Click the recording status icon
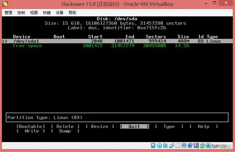Screen dimensions: 235x152 click(190, 145)
